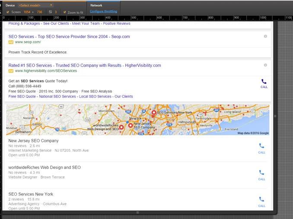Tap the CALL phone icon on HigherVisibility ad
The height and width of the screenshot is (219, 293).
coord(264,83)
